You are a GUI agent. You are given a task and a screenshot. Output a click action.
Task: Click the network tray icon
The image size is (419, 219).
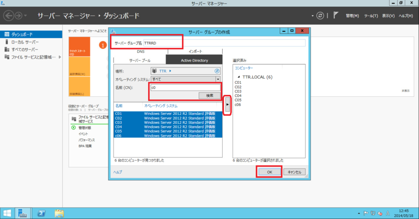point(373,213)
